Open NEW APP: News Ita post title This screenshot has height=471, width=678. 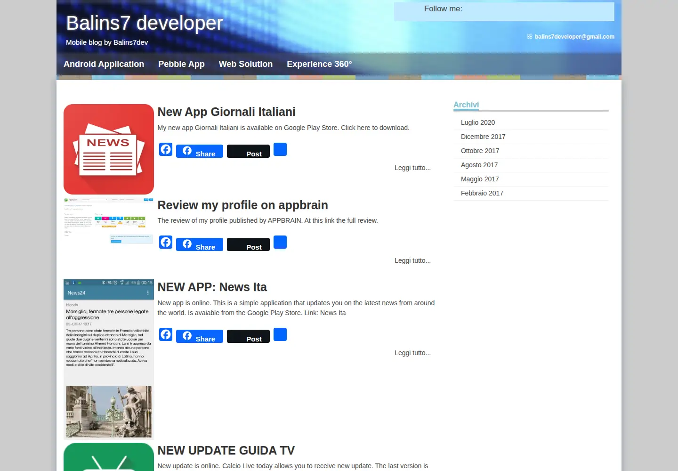point(212,287)
